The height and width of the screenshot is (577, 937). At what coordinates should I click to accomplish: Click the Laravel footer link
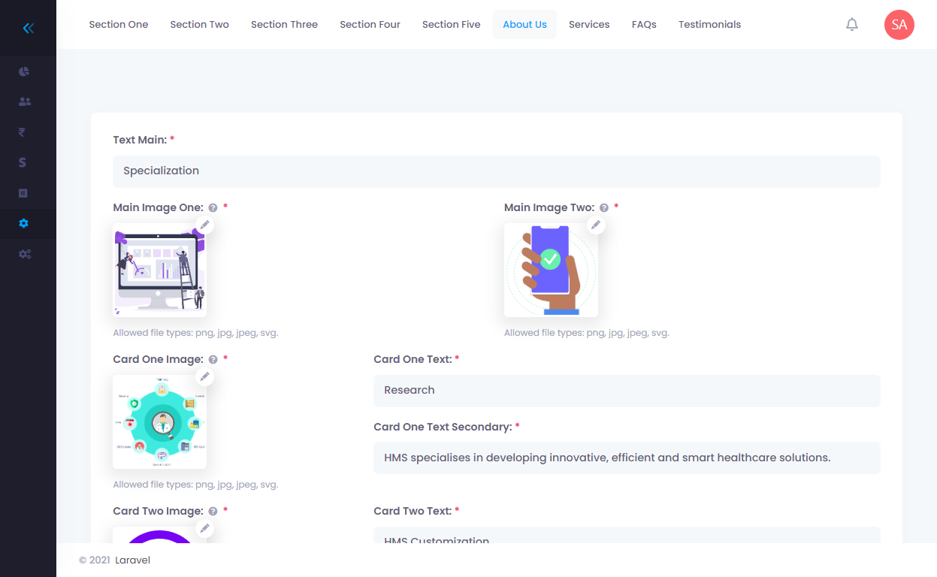(132, 560)
